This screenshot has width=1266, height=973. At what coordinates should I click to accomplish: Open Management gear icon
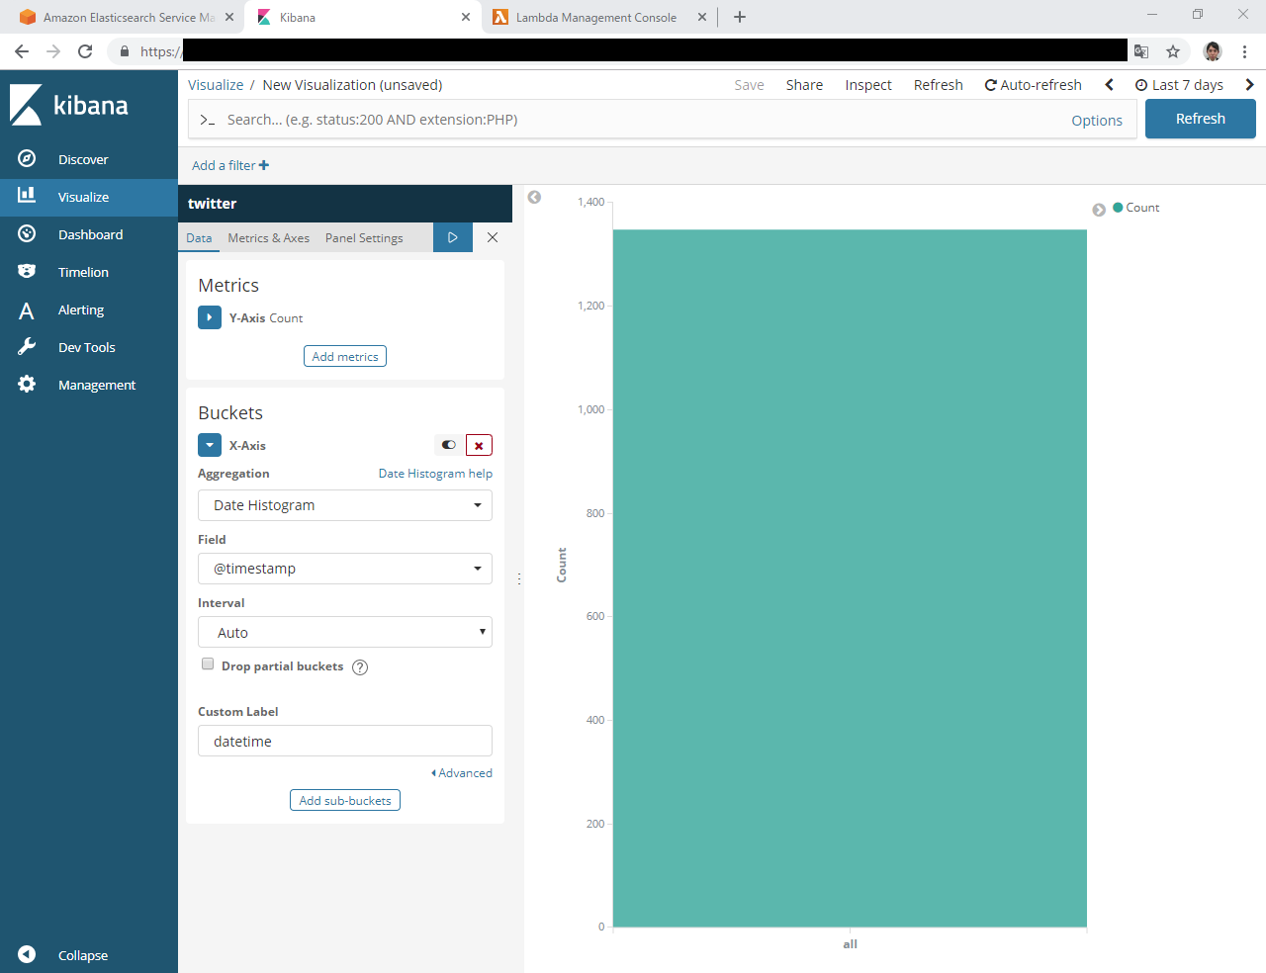click(x=27, y=385)
